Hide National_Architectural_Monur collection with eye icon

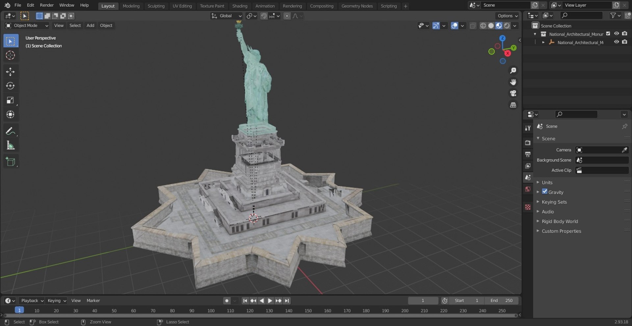(617, 34)
